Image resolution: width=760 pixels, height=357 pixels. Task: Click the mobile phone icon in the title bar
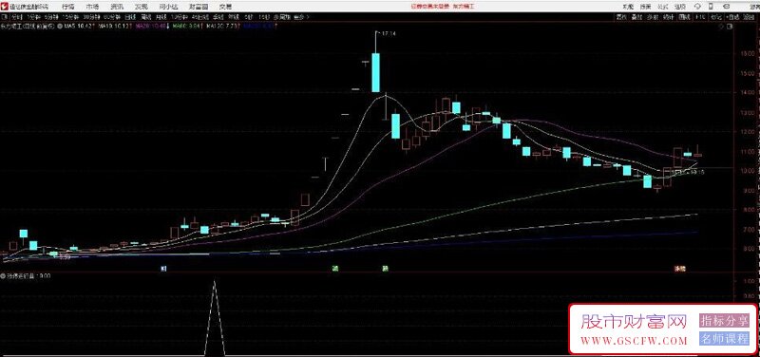pos(711,7)
